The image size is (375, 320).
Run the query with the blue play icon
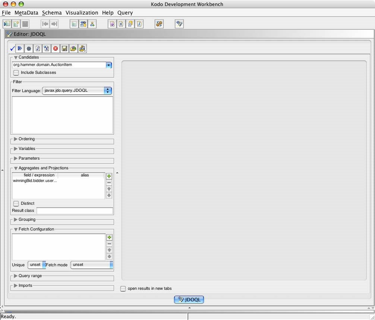pyautogui.click(x=20, y=48)
